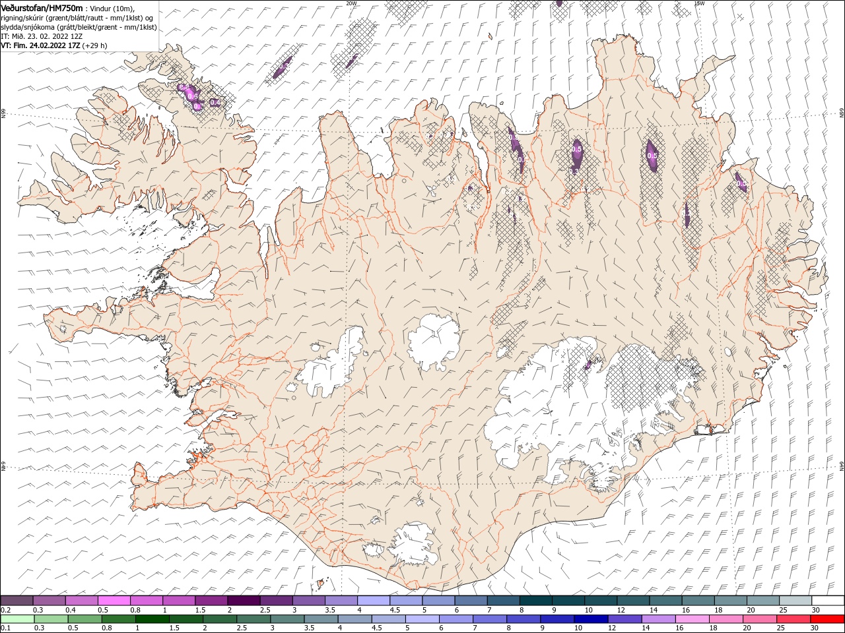Image resolution: width=845 pixels, height=633 pixels.
Task: Click the 'VT: Fim. 24.02.2022 17Z (+29 h)' line
Action: (x=54, y=45)
